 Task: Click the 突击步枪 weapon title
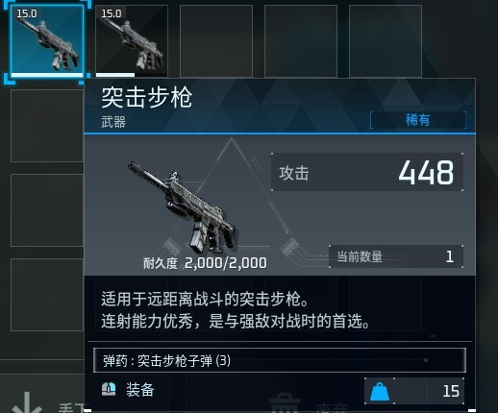tap(147, 97)
